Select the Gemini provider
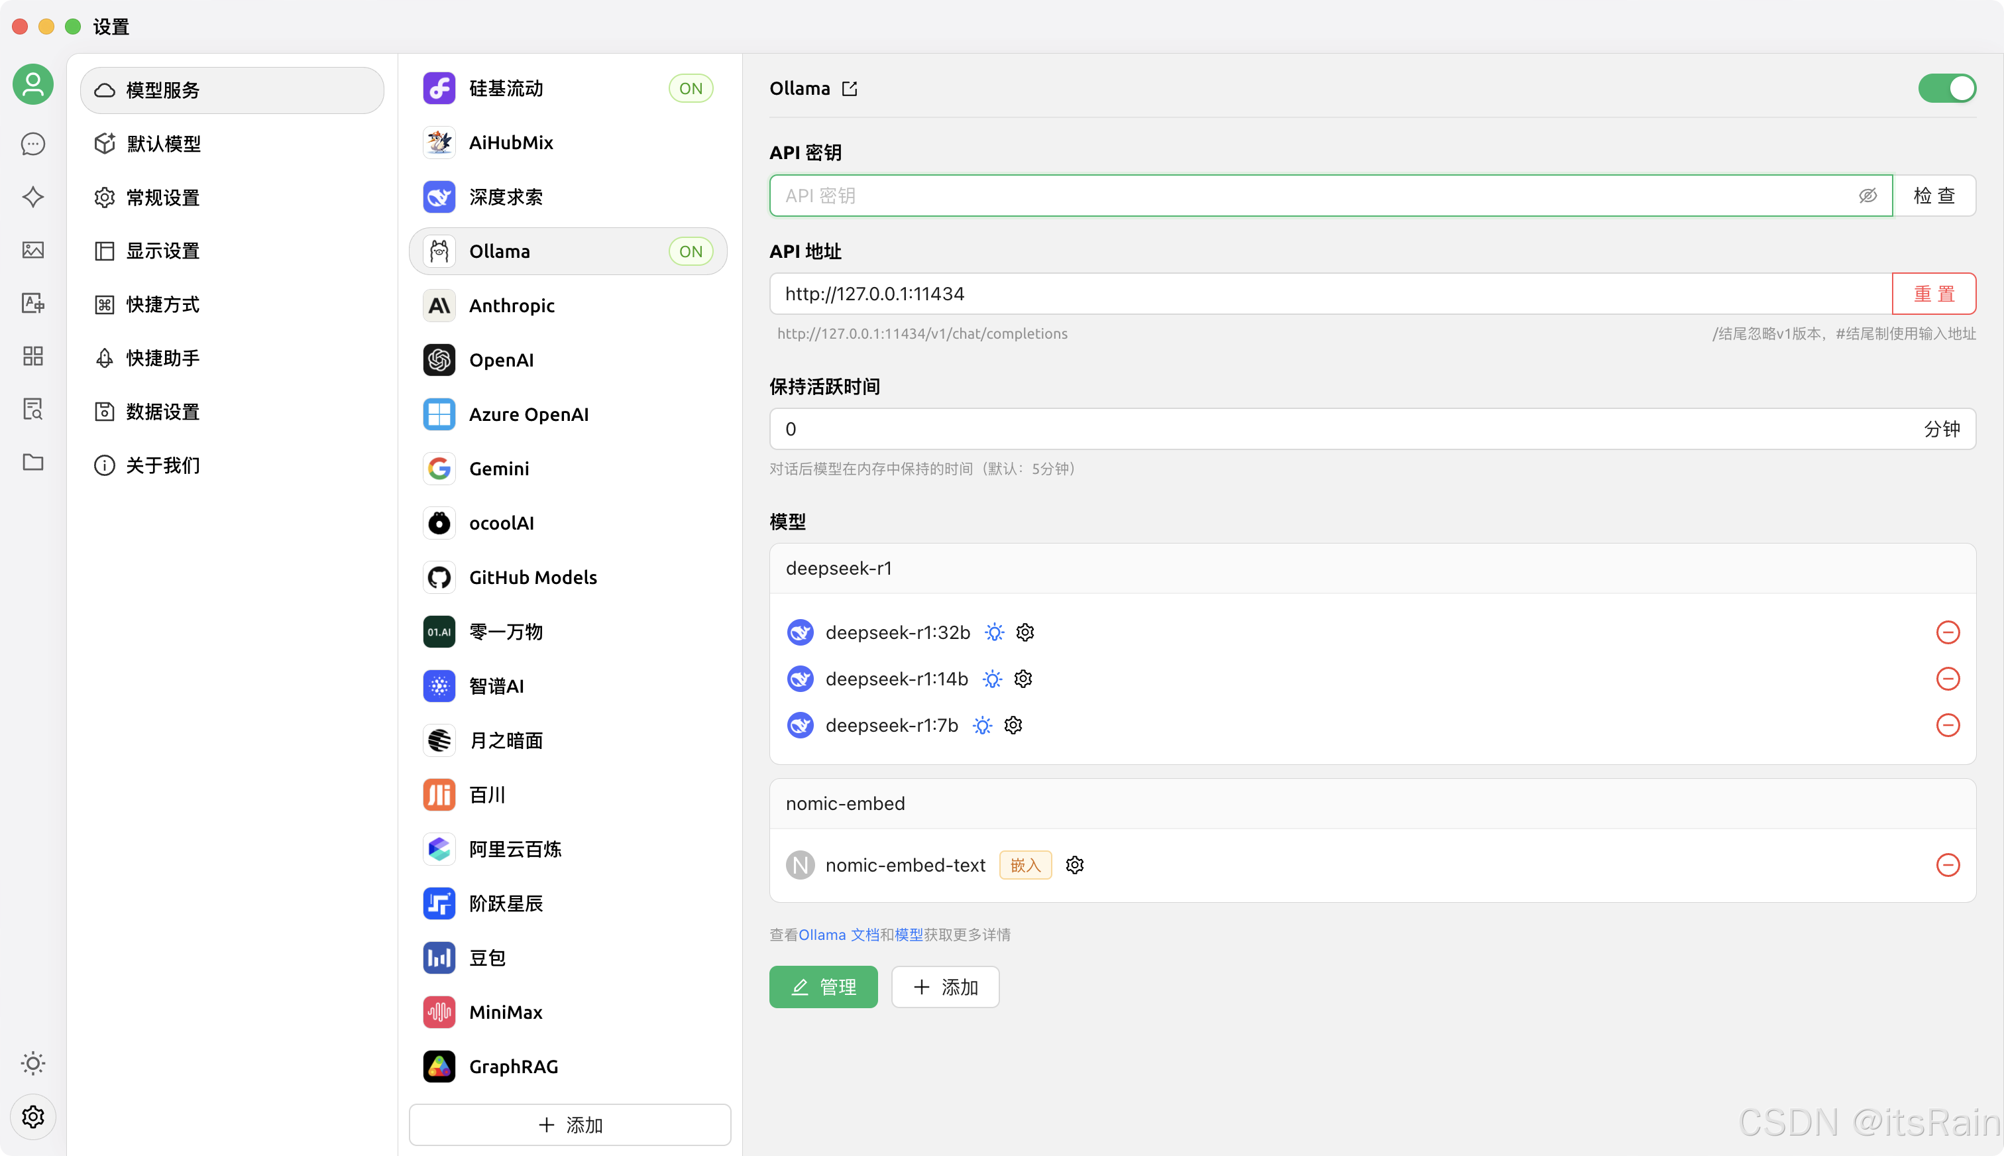The width and height of the screenshot is (2004, 1156). (568, 469)
